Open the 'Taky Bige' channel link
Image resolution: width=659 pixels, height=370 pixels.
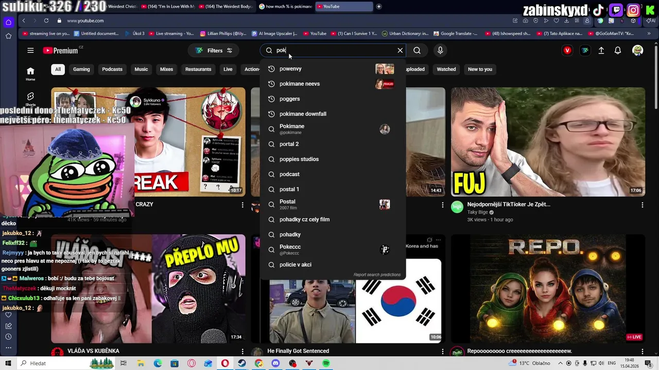pyautogui.click(x=477, y=212)
